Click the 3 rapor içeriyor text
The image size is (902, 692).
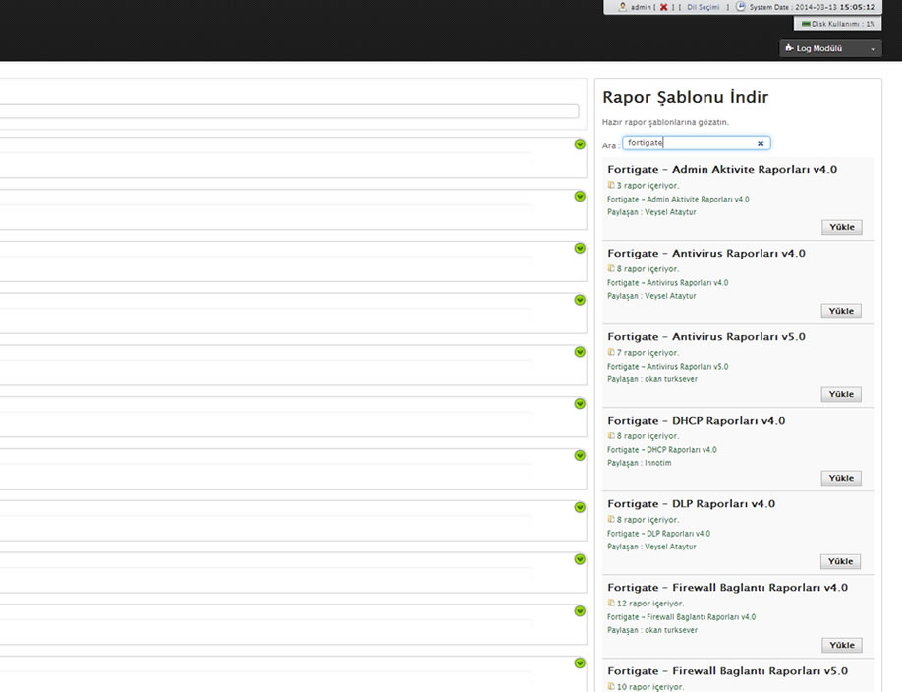pos(648,186)
